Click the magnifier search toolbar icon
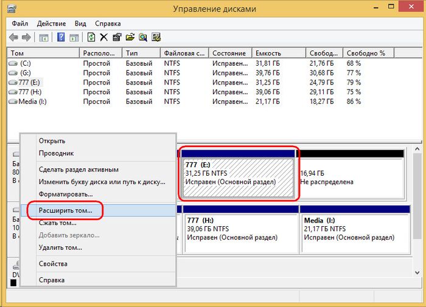 coord(142,37)
